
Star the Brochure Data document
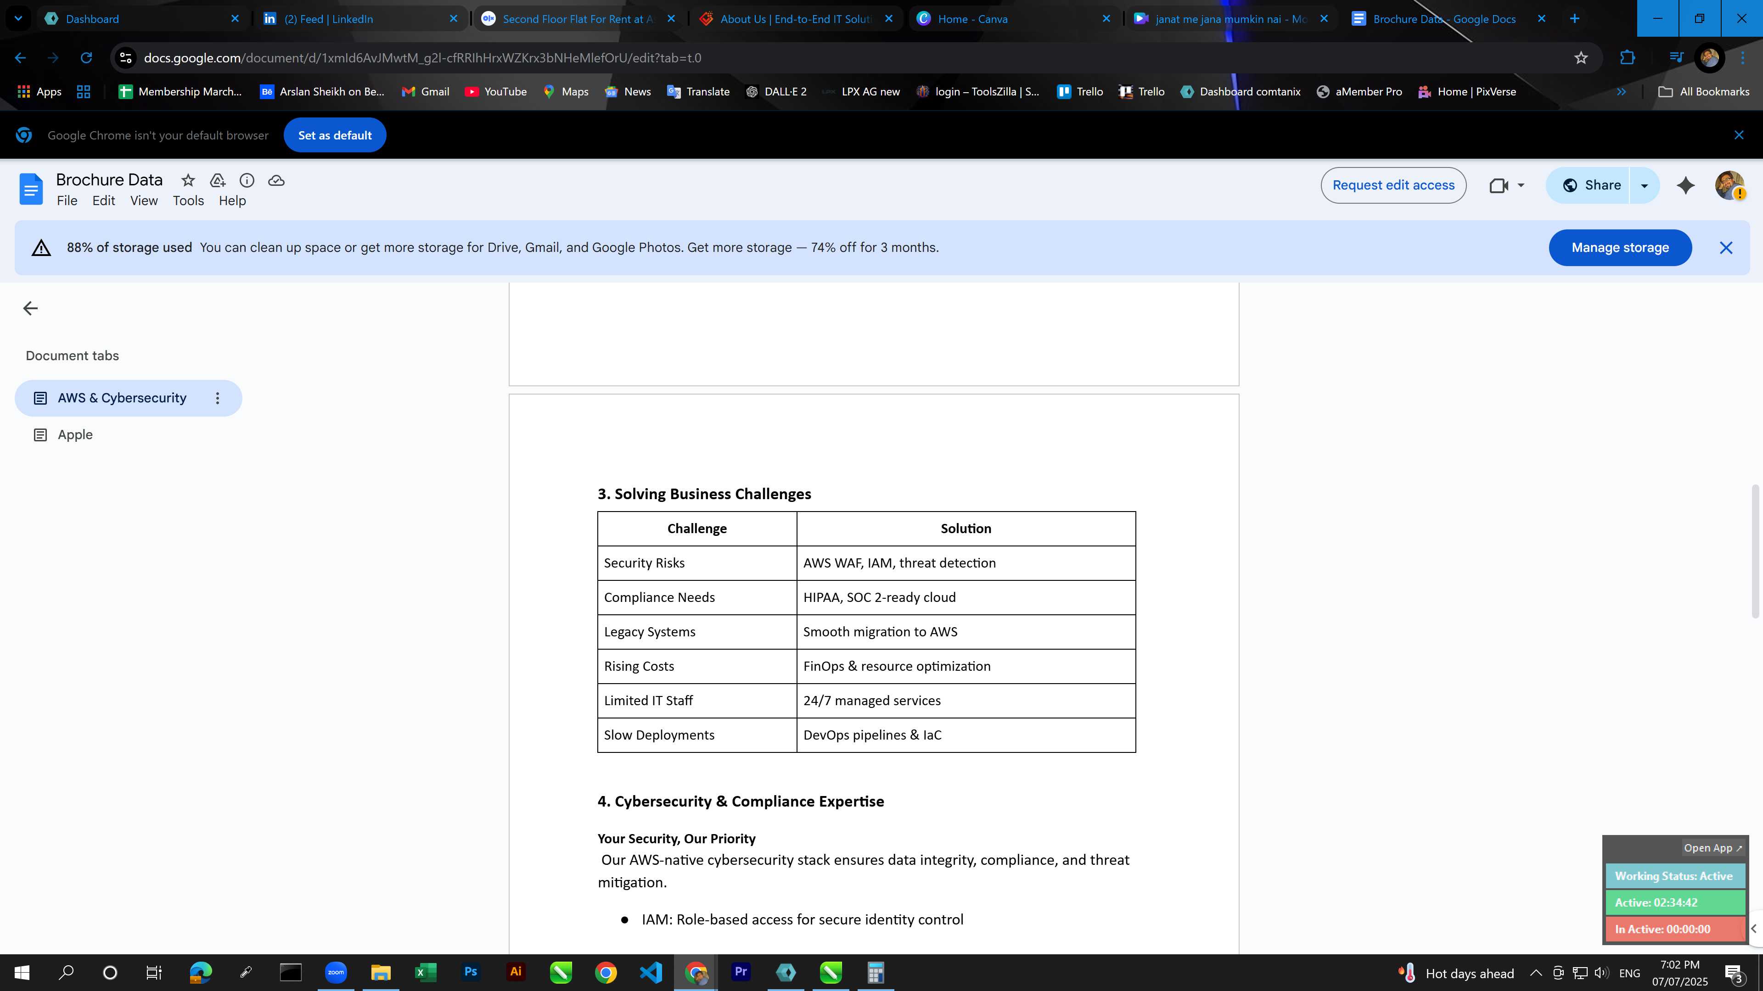(187, 181)
